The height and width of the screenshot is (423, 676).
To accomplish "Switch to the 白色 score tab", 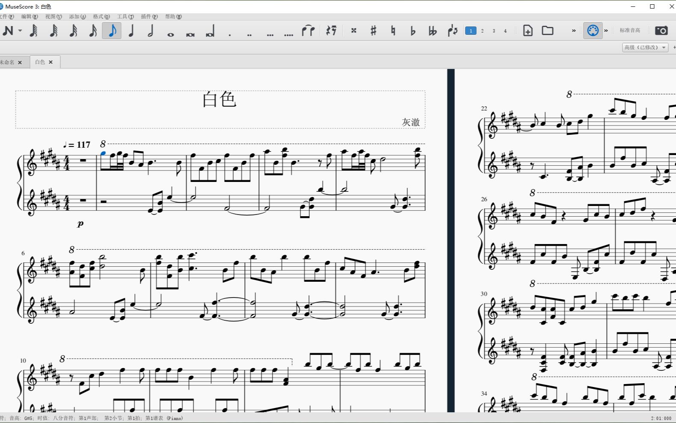I will [40, 62].
